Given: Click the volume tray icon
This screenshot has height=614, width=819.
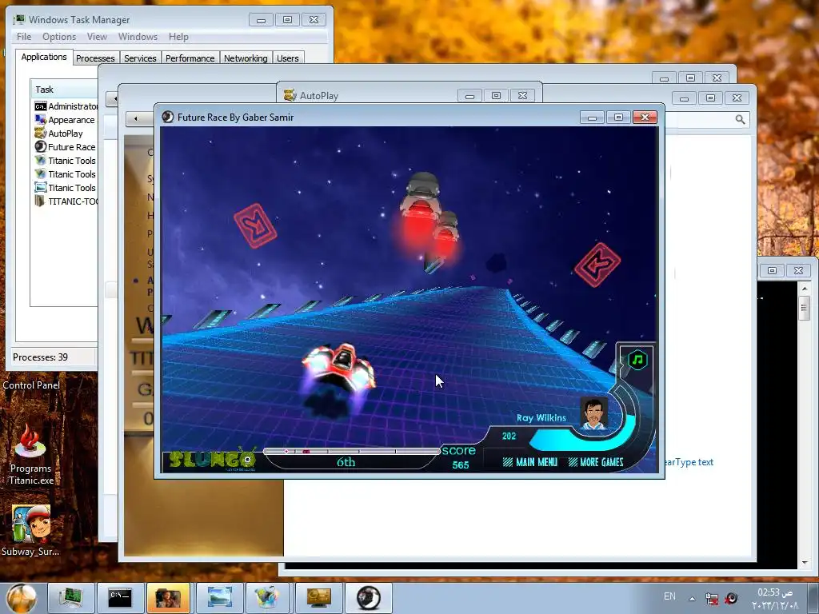Looking at the screenshot, I should [731, 598].
